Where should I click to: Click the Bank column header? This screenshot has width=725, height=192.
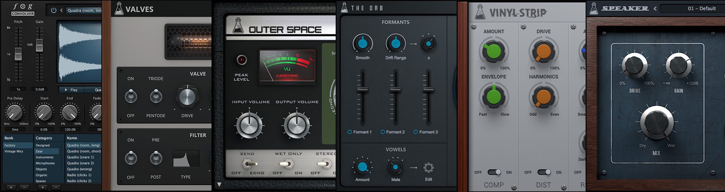18,138
